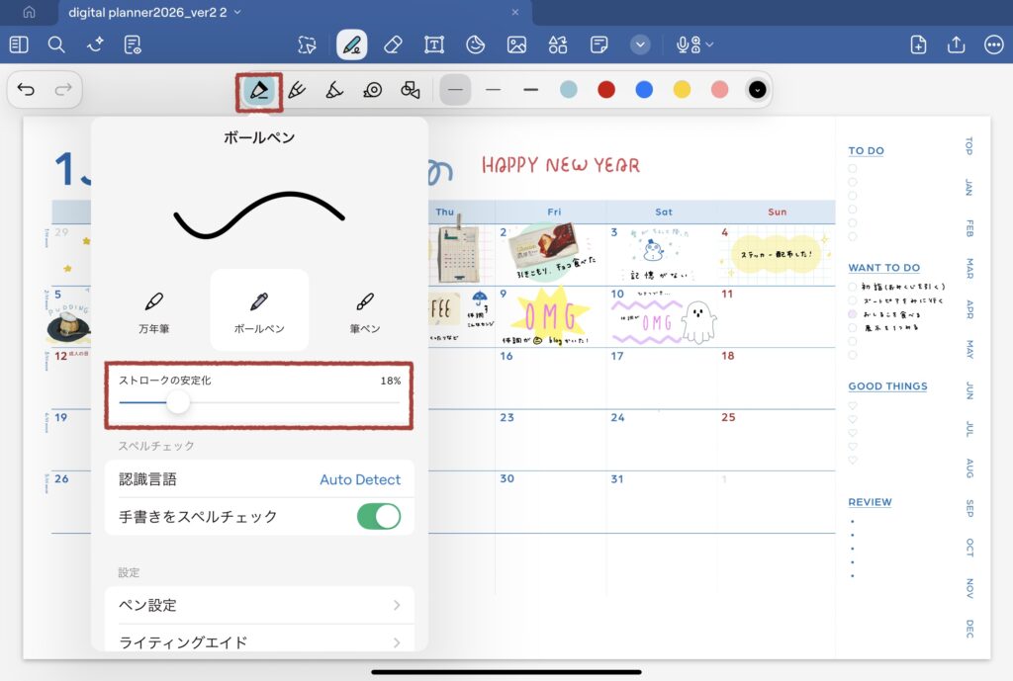Tap the Undo arrow
The image size is (1013, 681).
27,90
